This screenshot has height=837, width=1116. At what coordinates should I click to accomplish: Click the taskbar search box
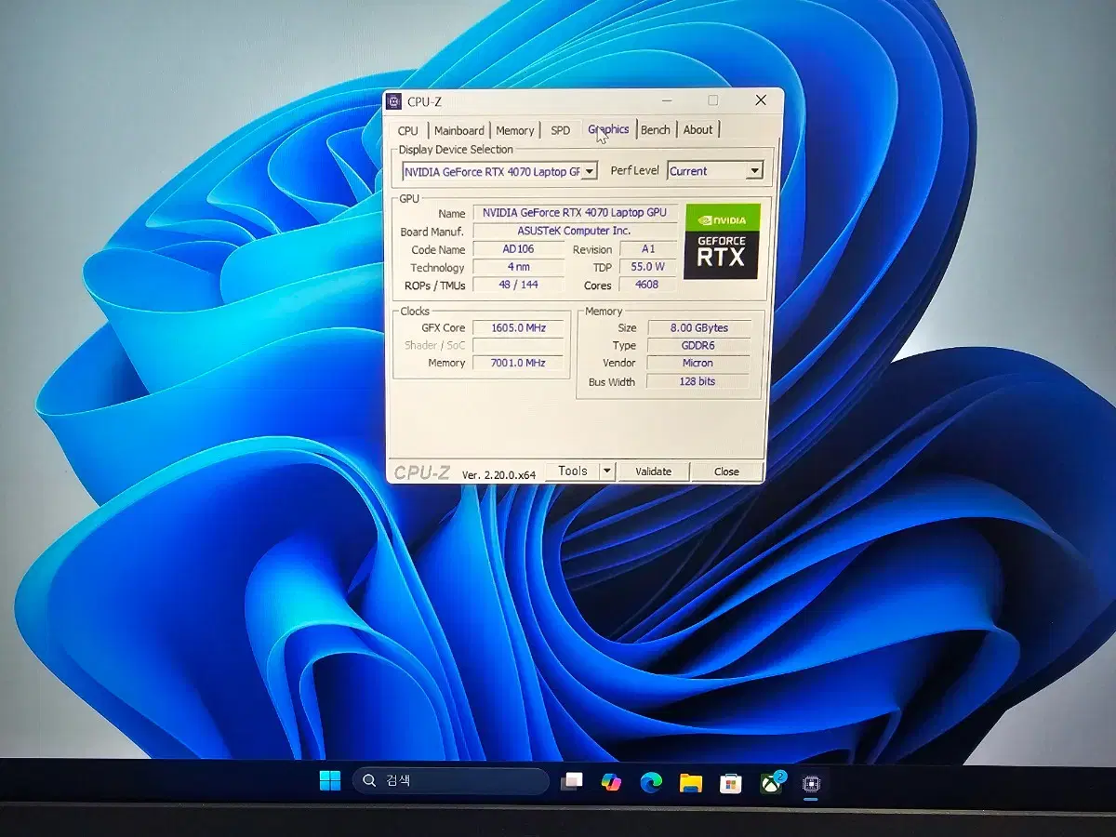pos(451,781)
